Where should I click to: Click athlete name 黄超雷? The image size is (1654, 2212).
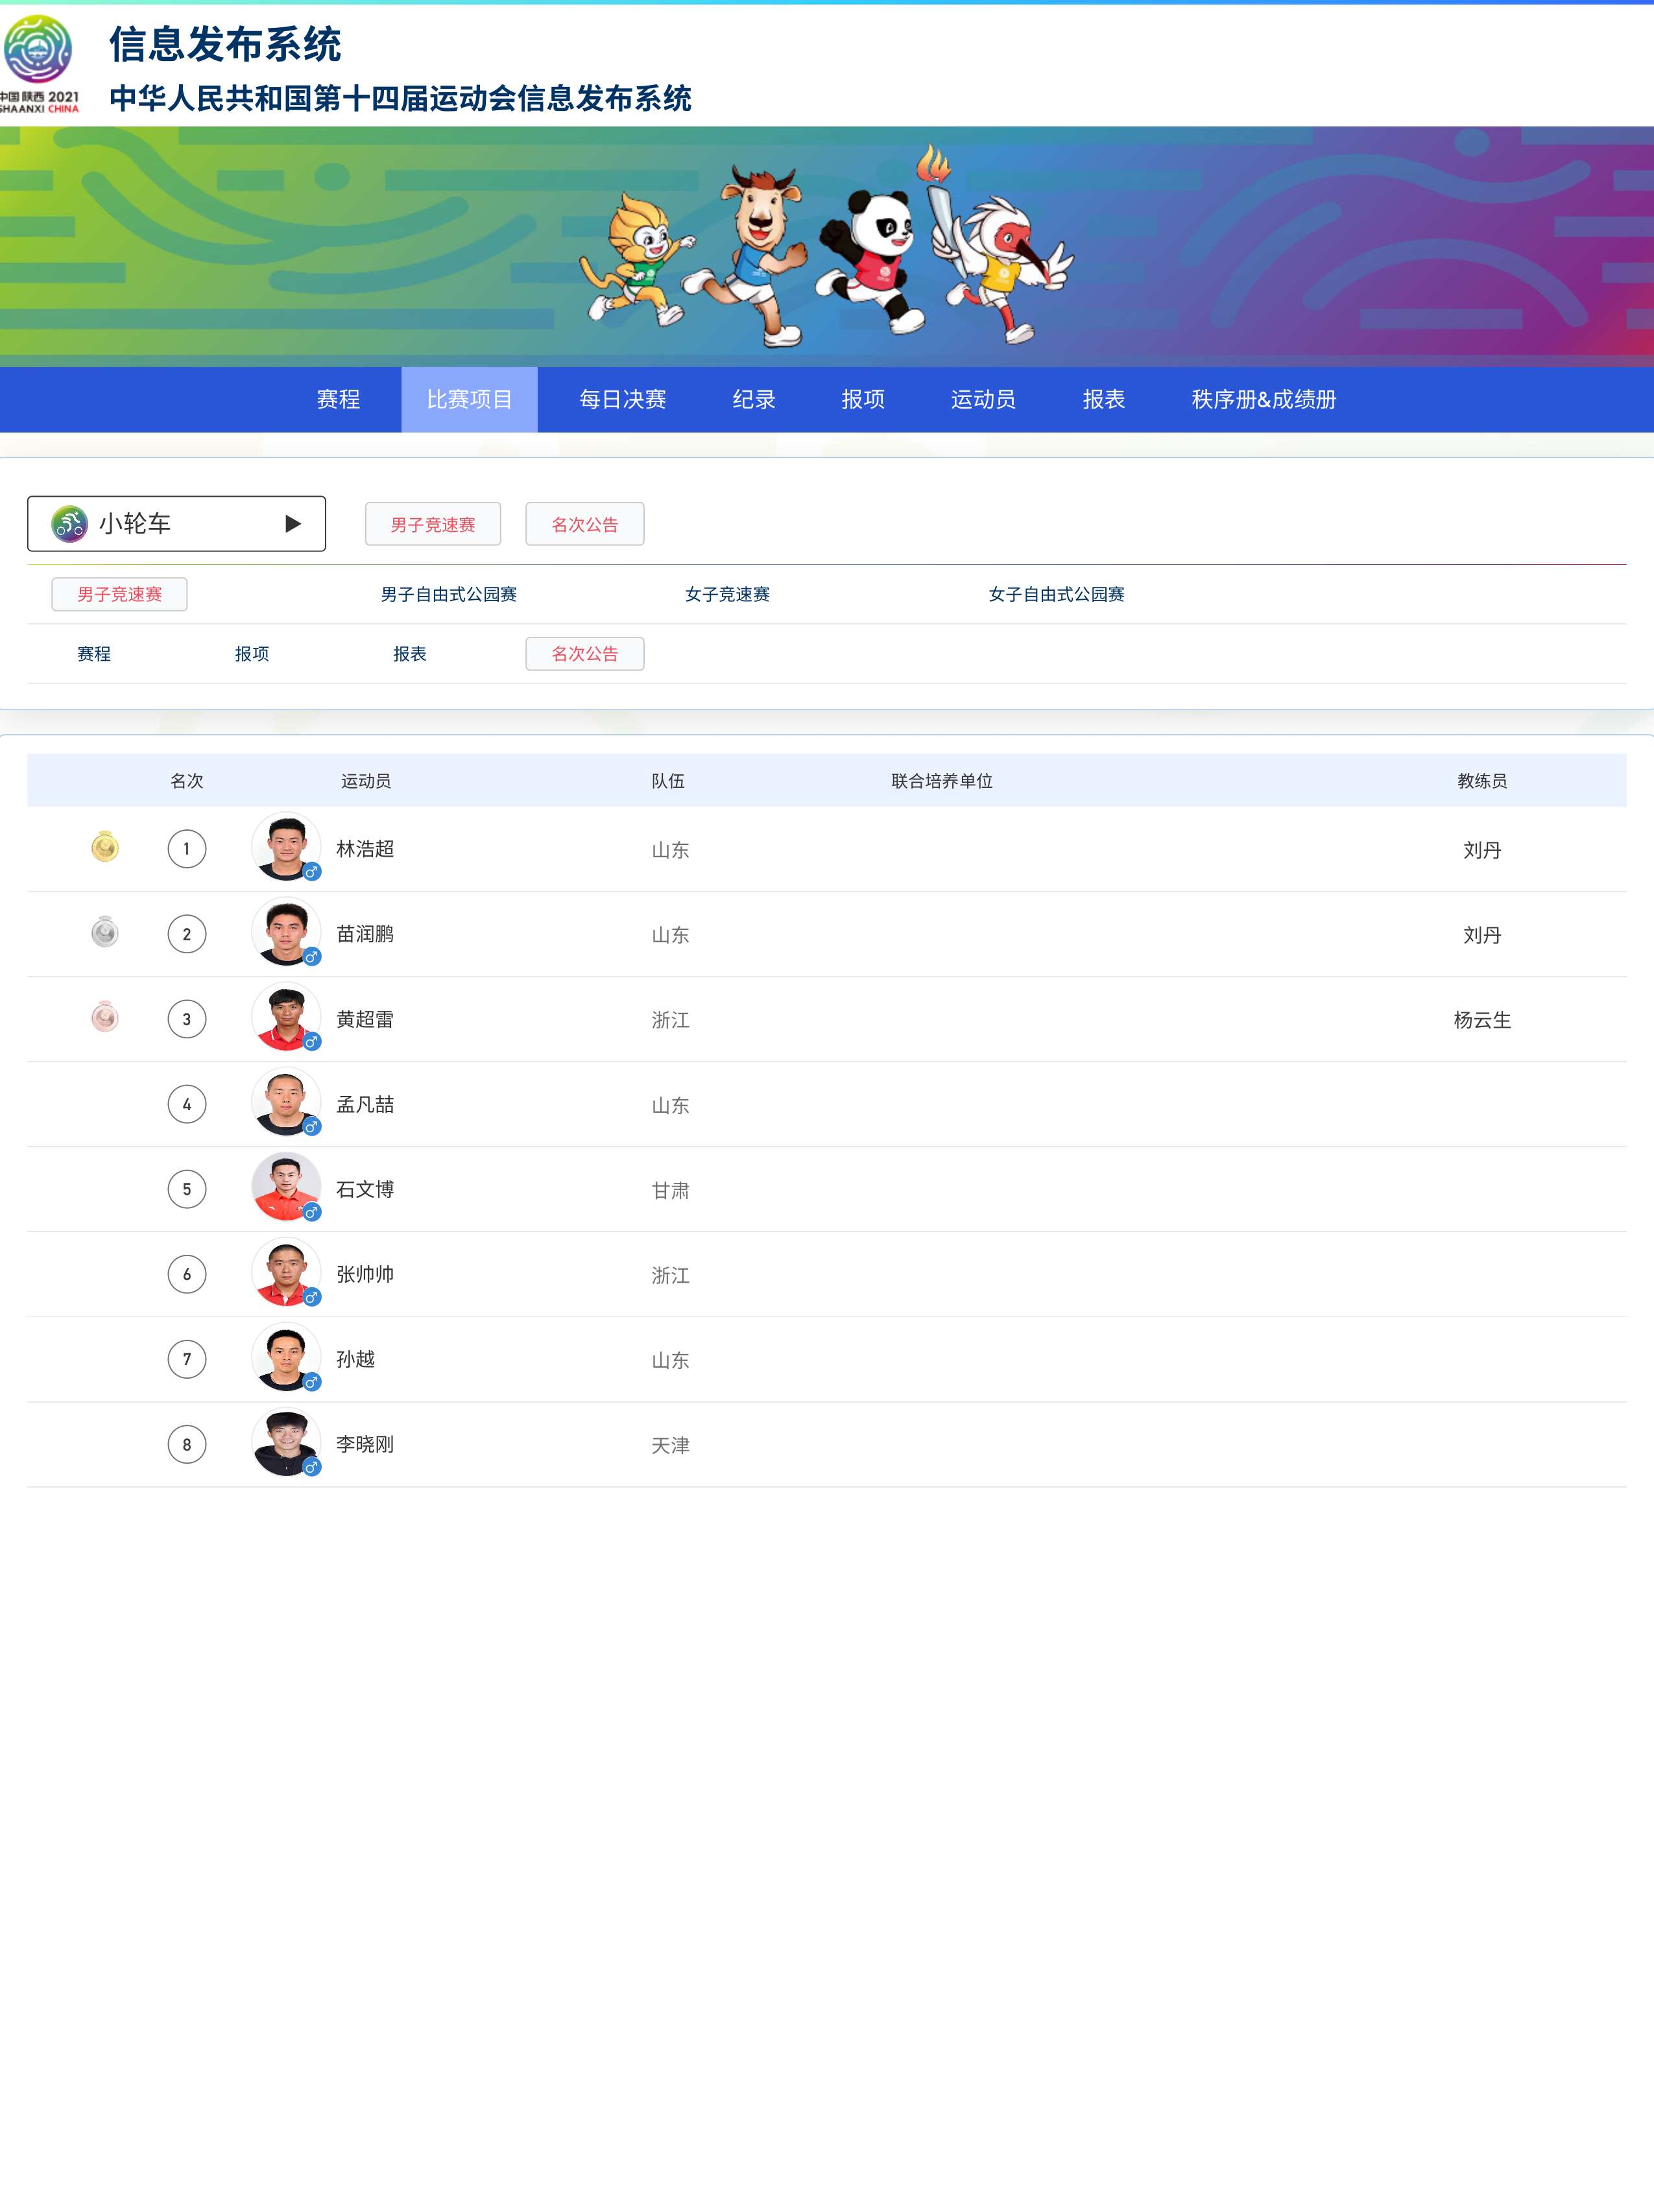point(365,1019)
